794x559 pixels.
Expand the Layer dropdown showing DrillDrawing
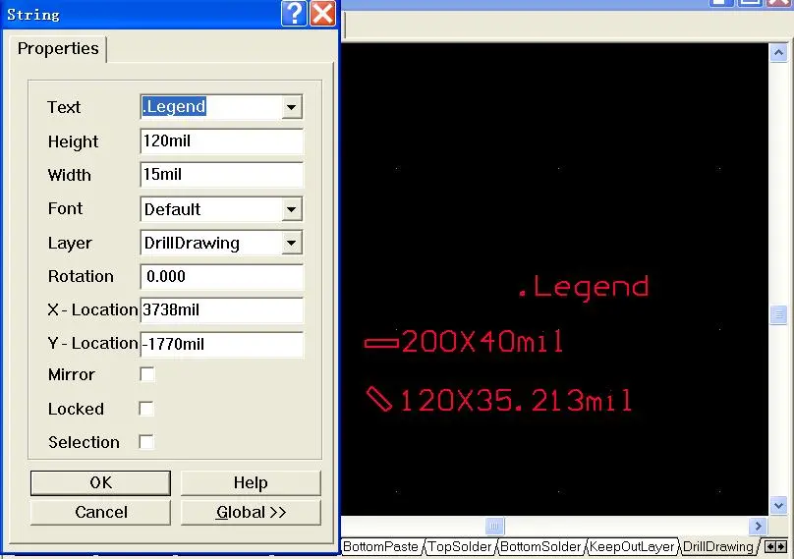click(x=291, y=243)
